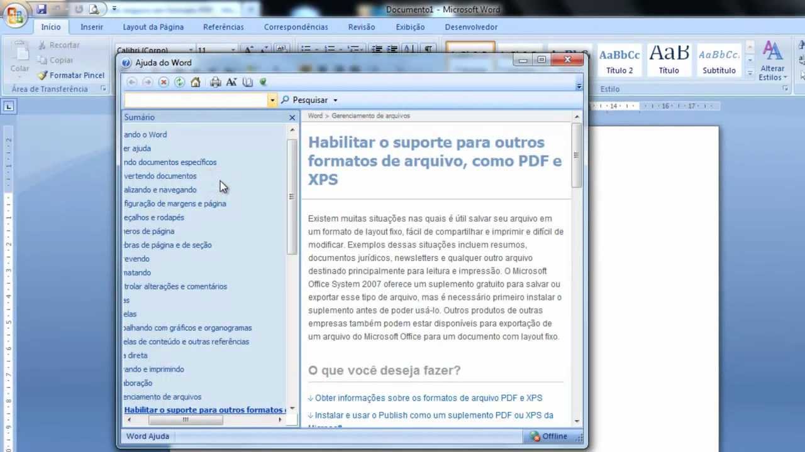Open the Correspondências ribbon tab
This screenshot has height=452, width=805.
click(x=296, y=27)
